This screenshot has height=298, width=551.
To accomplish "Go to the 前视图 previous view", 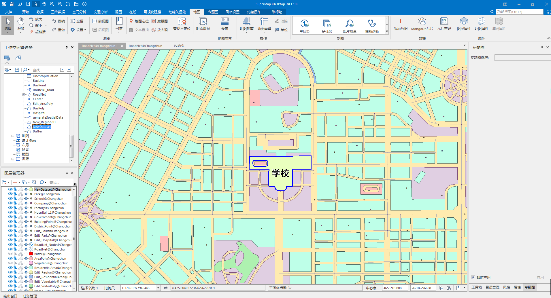I will coord(101,21).
